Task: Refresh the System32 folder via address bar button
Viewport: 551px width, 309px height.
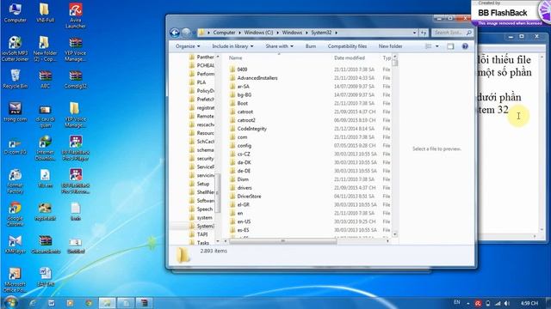Action: [424, 33]
